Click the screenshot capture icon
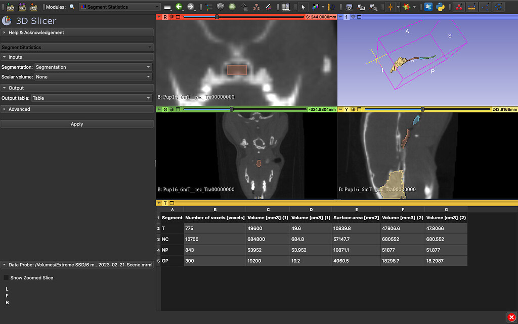Image resolution: width=518 pixels, height=324 pixels. click(x=349, y=7)
